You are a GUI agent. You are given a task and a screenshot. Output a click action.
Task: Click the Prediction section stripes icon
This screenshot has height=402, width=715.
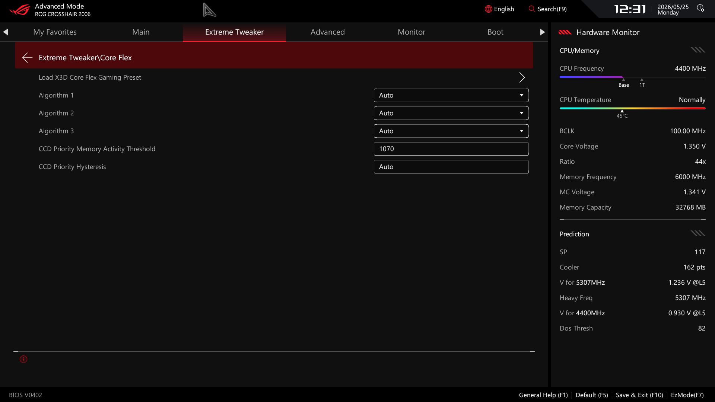coord(698,233)
